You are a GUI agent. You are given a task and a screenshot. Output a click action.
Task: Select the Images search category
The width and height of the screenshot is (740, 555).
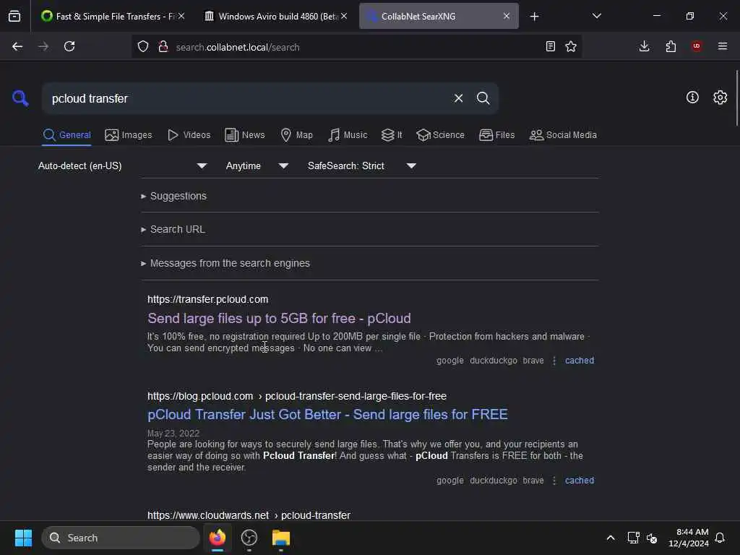coord(129,135)
